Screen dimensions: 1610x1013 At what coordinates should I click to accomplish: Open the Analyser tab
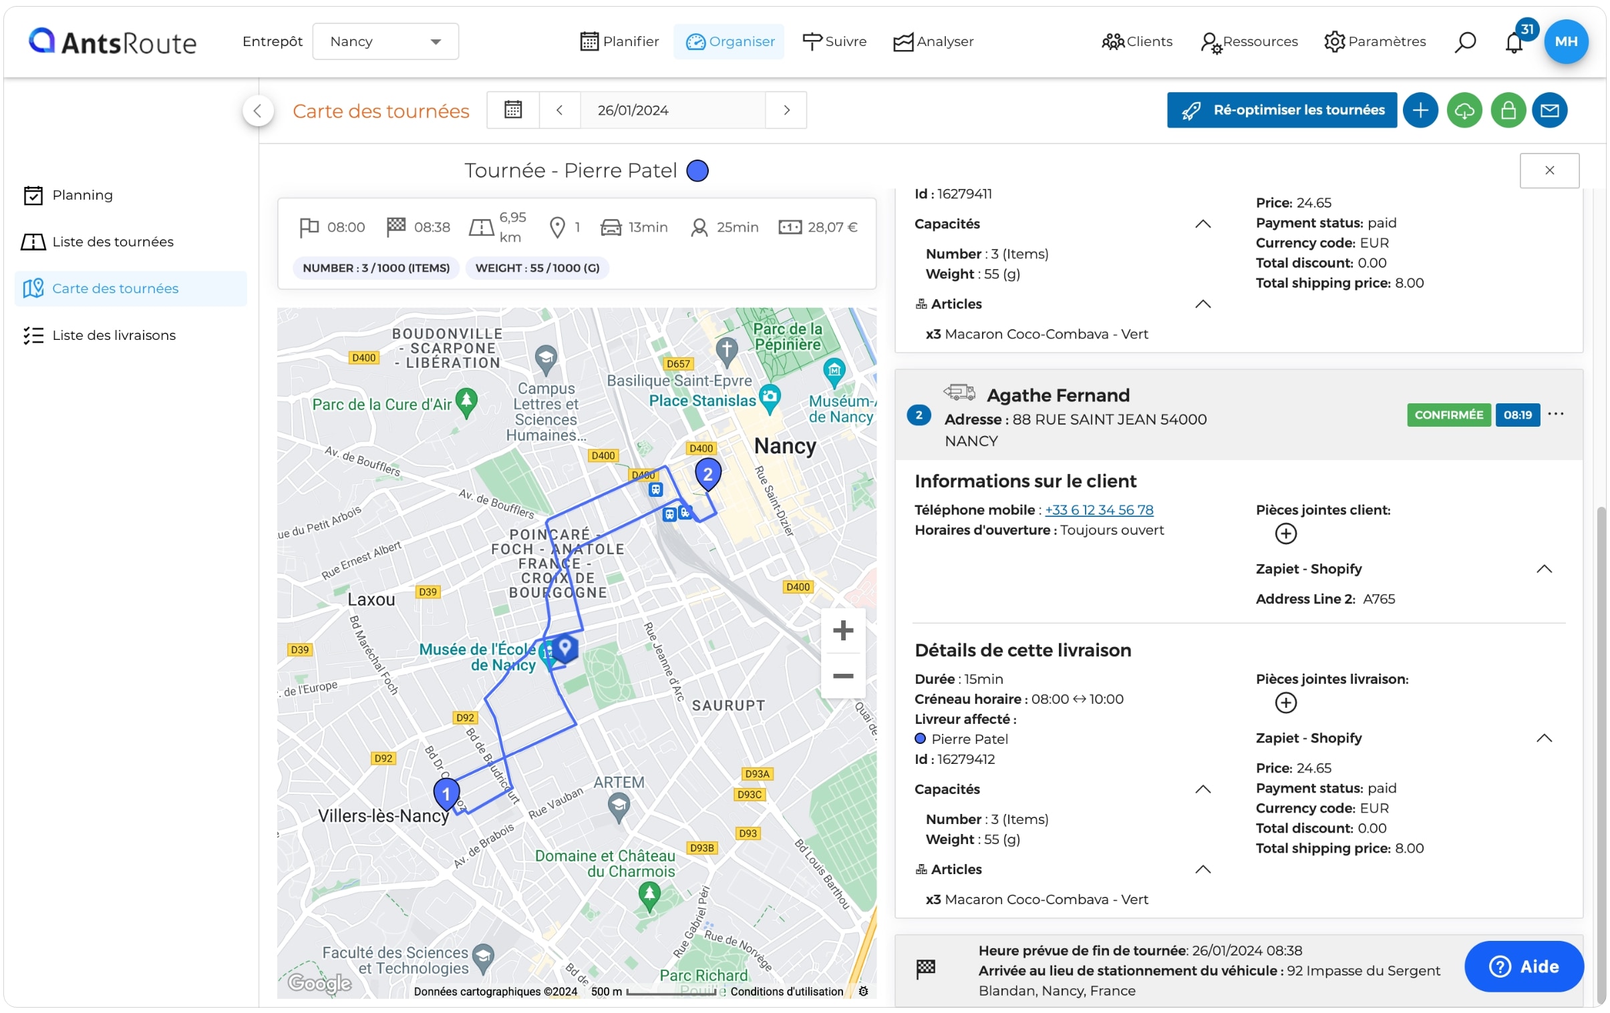coord(933,41)
